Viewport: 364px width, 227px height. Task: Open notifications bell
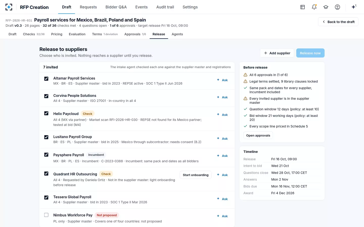314,7
